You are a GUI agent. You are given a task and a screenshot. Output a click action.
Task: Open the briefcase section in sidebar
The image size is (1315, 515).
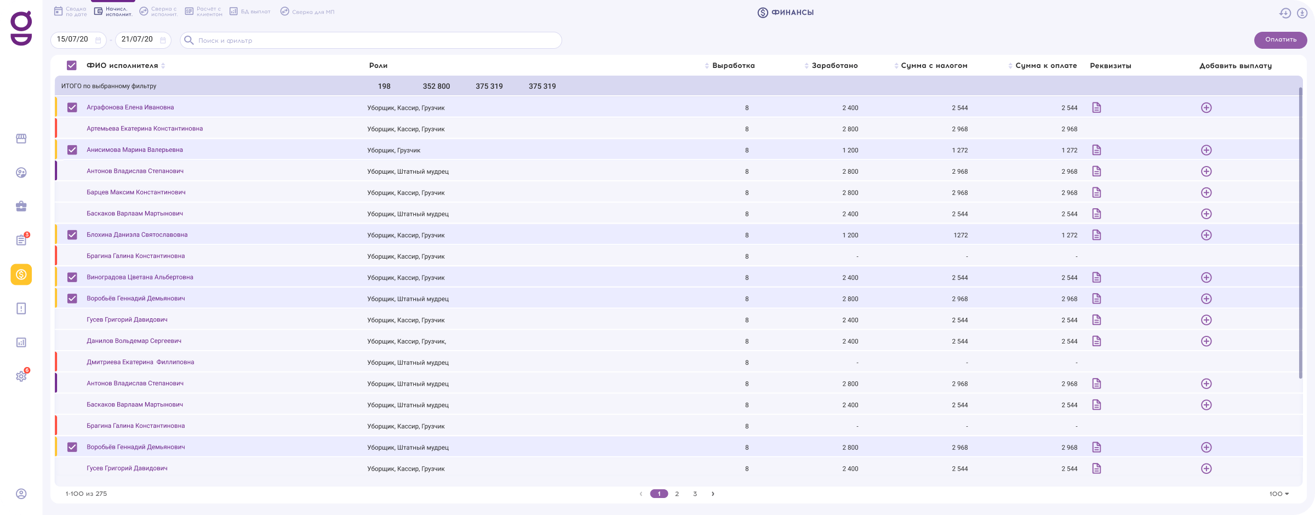click(x=21, y=207)
